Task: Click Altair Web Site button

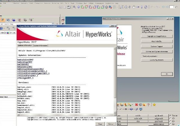Action: 157,41
